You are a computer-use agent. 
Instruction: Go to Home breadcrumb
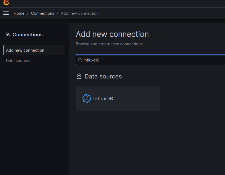[x=19, y=13]
